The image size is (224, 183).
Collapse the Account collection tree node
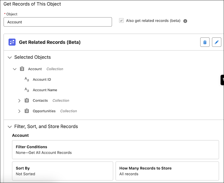pos(15,69)
